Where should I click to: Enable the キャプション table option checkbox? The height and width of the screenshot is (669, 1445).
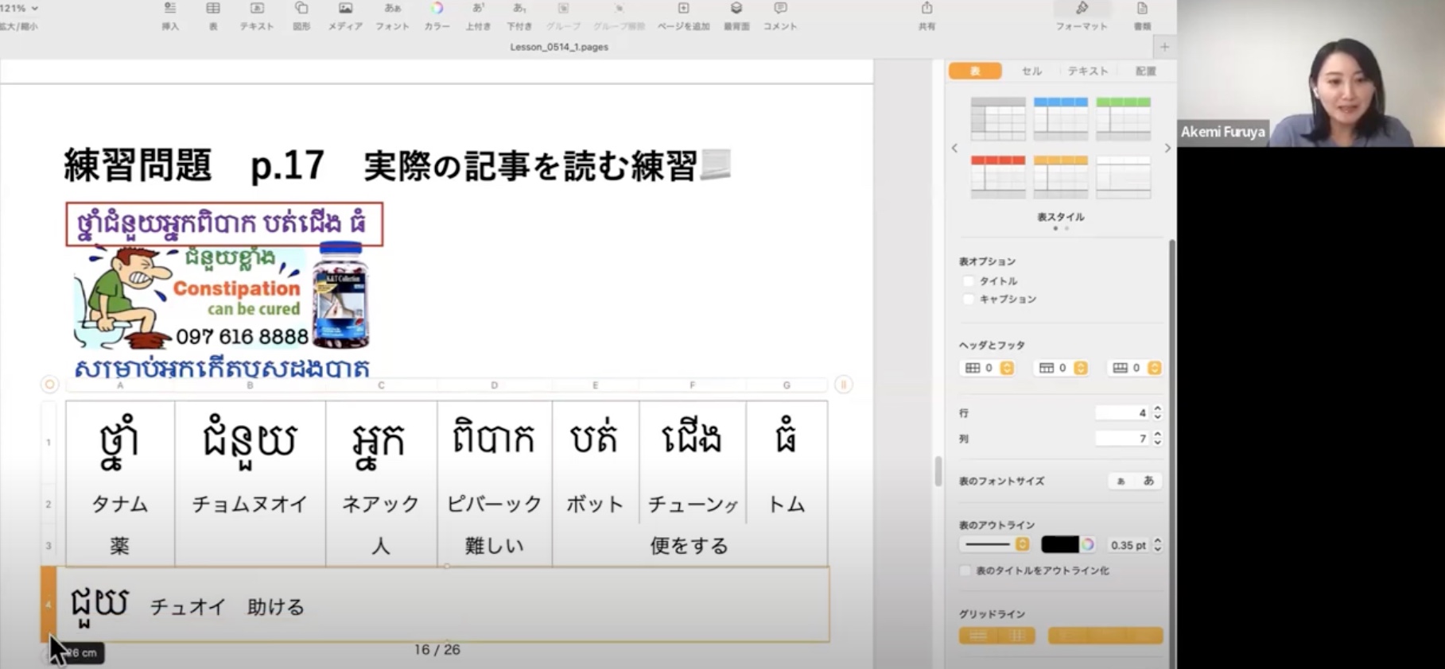(x=968, y=300)
